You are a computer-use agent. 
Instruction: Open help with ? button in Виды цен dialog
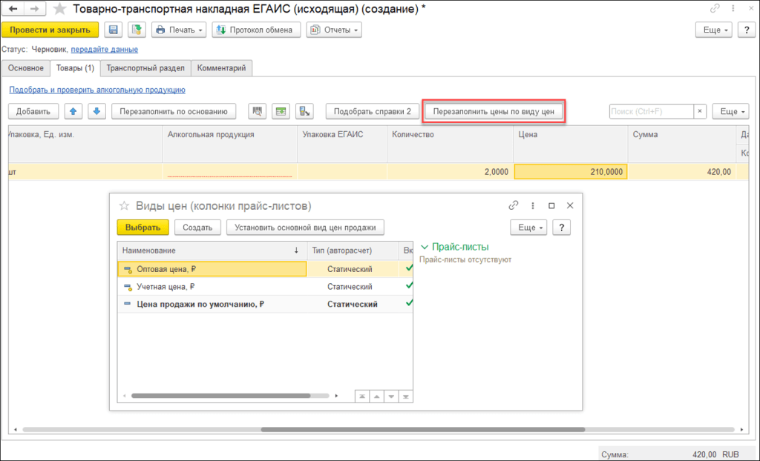(563, 228)
